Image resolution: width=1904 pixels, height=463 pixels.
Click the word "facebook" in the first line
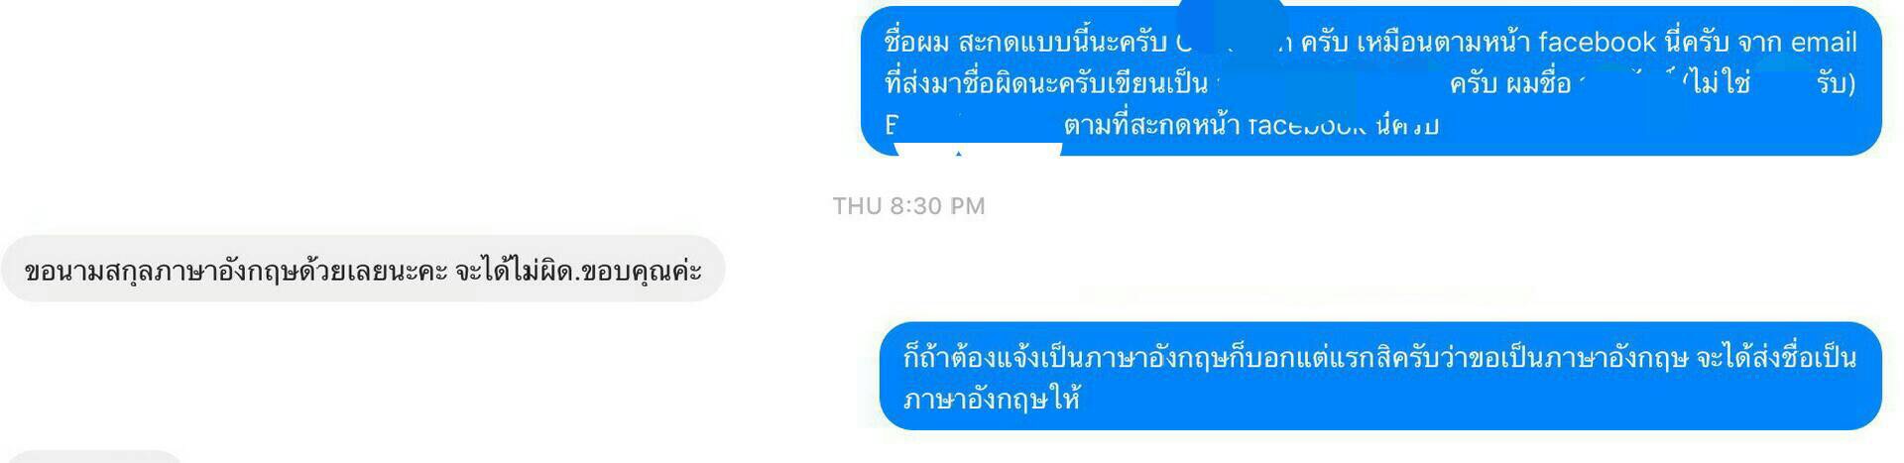[1597, 43]
